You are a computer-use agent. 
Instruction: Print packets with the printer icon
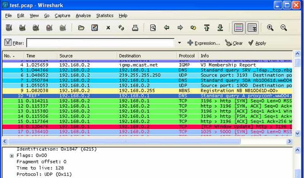pos(135,28)
